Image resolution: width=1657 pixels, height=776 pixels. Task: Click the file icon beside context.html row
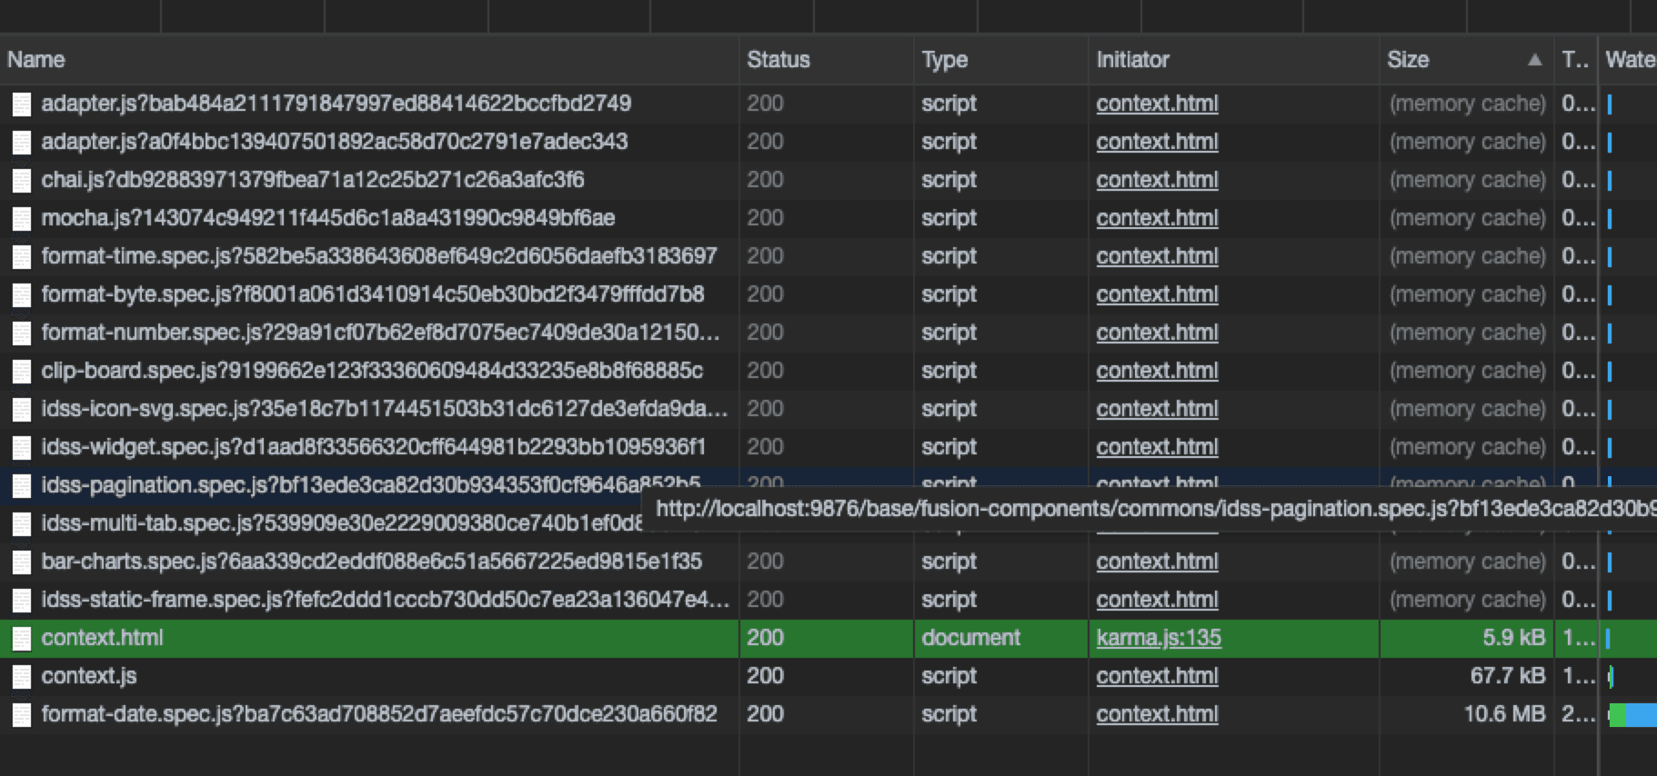tap(21, 638)
